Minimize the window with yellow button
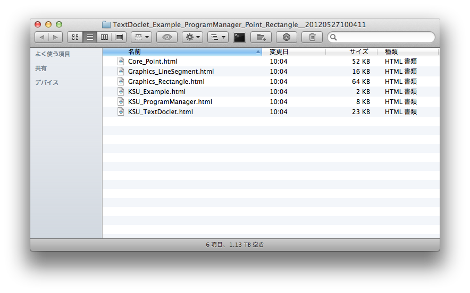Screen dimensions: 470x293 pyautogui.click(x=48, y=24)
